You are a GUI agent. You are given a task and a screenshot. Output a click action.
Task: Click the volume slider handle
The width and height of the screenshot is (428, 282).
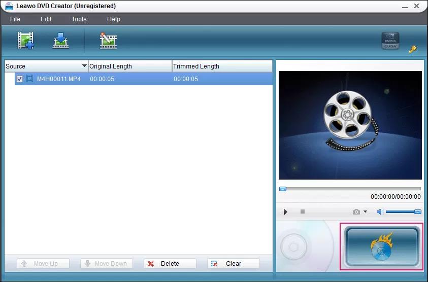tap(418, 211)
